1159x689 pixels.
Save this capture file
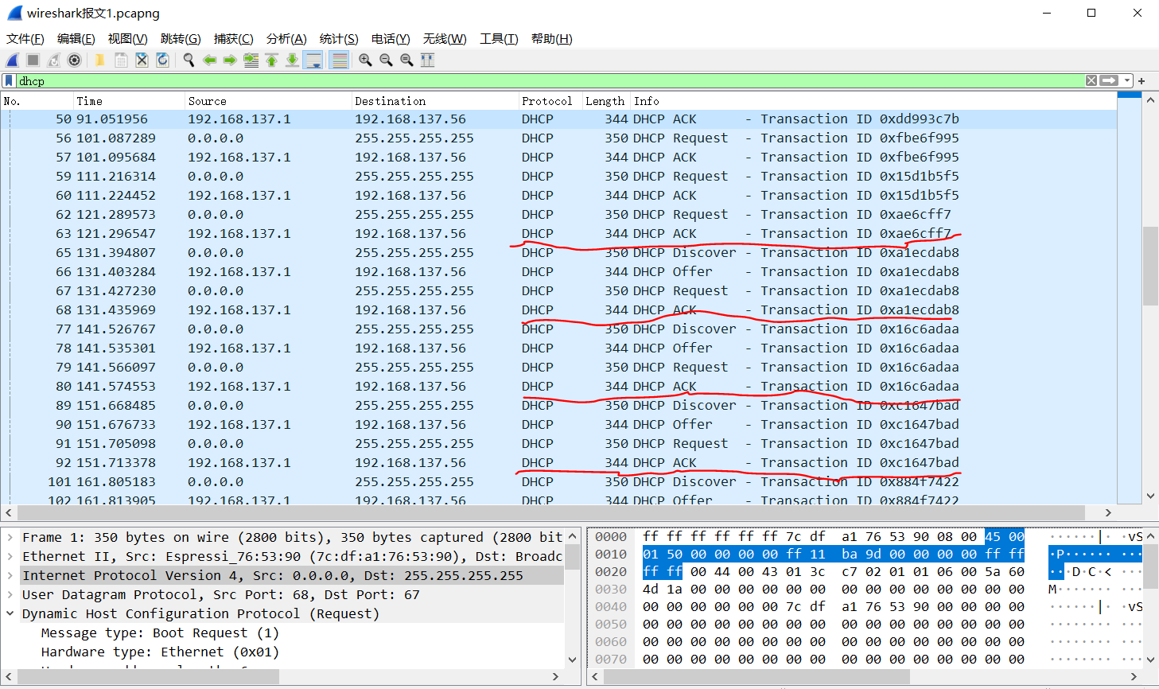[121, 60]
